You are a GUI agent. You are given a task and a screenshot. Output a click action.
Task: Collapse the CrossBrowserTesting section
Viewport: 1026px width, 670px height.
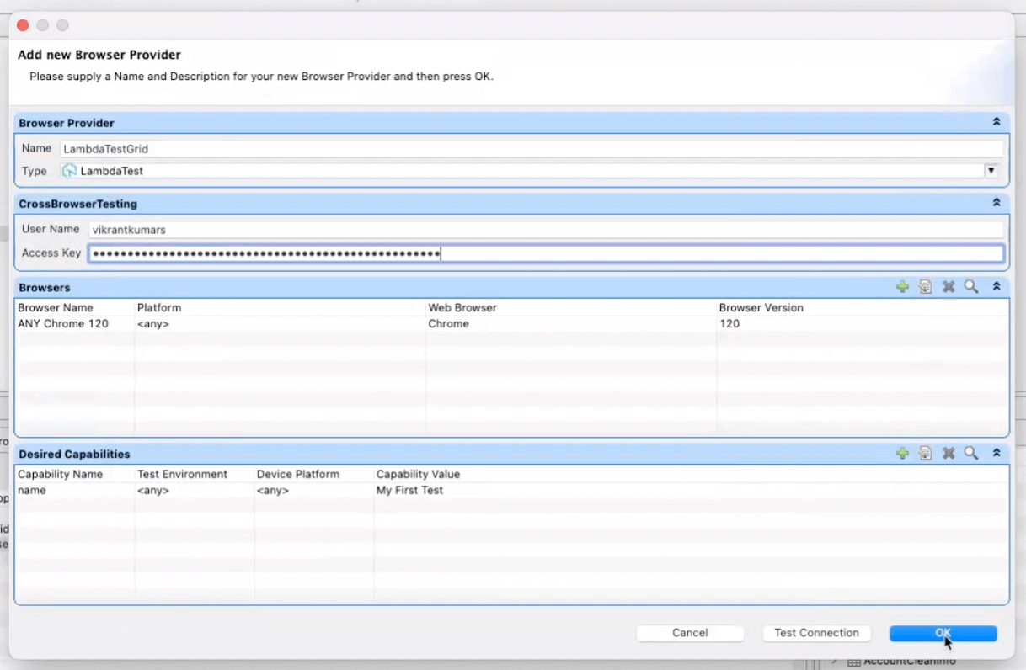pos(997,202)
